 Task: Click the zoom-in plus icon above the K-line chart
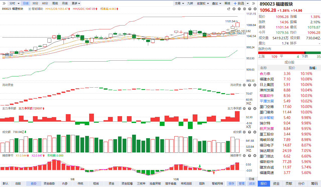[x=234, y=9]
